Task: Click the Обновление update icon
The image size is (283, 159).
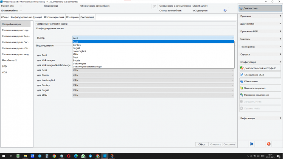Action: tap(242, 81)
